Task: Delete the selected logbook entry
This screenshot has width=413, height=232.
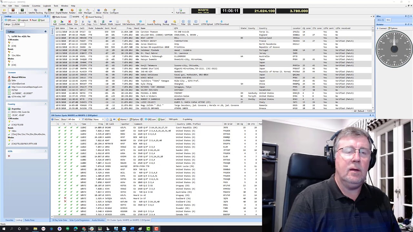Action: coord(69,23)
